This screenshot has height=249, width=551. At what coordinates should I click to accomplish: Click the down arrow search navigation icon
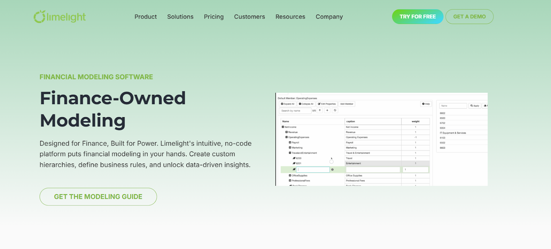(x=327, y=110)
